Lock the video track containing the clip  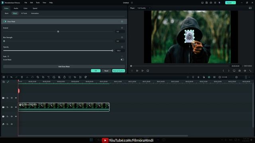[7, 107]
